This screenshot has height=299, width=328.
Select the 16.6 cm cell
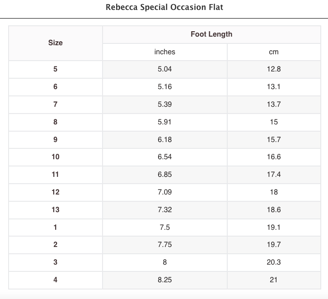(273, 157)
